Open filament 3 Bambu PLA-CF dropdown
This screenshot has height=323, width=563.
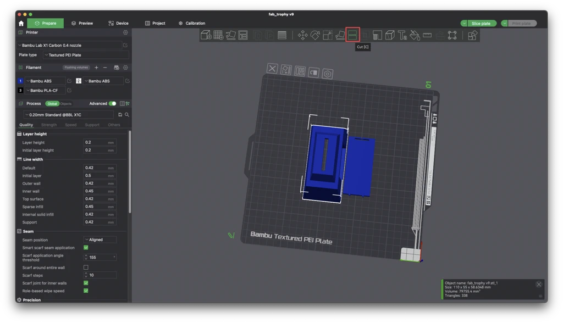[45, 91]
